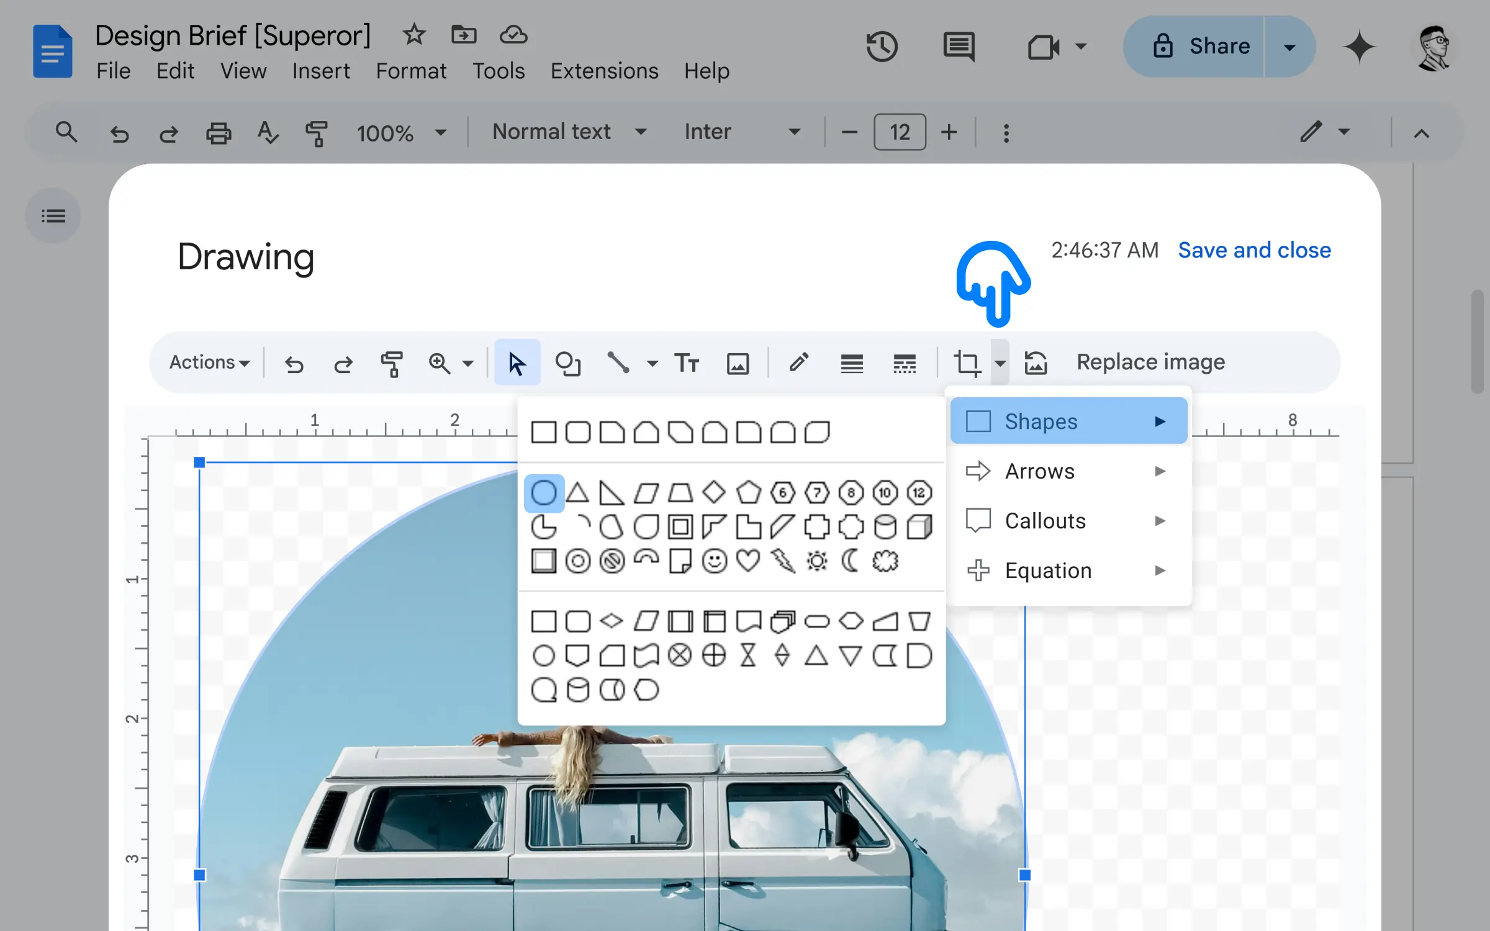Open the account profile avatar
This screenshot has width=1490, height=931.
point(1434,47)
